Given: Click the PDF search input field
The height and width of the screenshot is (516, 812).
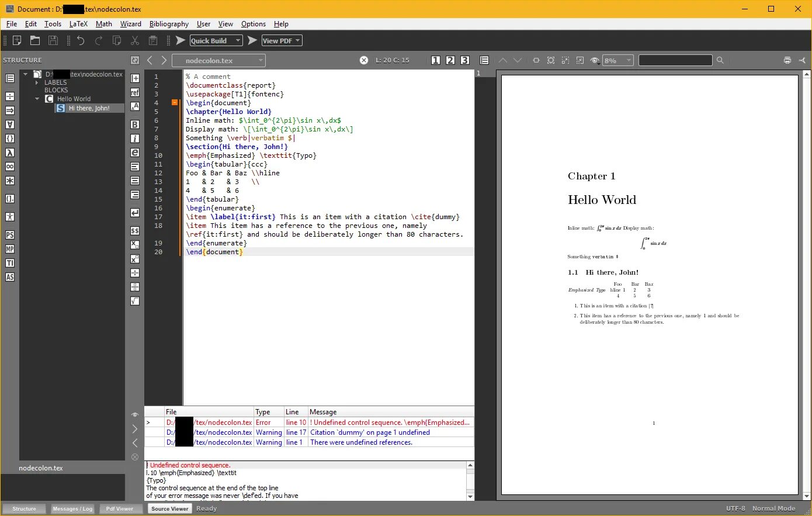Looking at the screenshot, I should (x=675, y=60).
